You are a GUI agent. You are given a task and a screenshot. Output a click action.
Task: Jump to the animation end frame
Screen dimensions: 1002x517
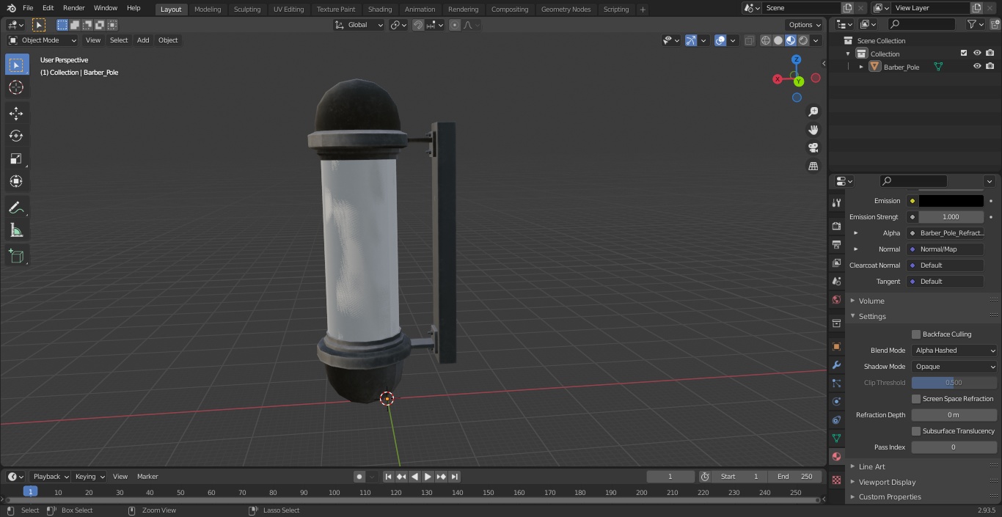(454, 477)
